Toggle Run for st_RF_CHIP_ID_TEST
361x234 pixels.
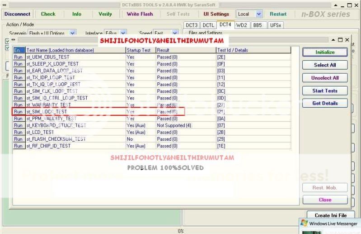tap(19, 146)
